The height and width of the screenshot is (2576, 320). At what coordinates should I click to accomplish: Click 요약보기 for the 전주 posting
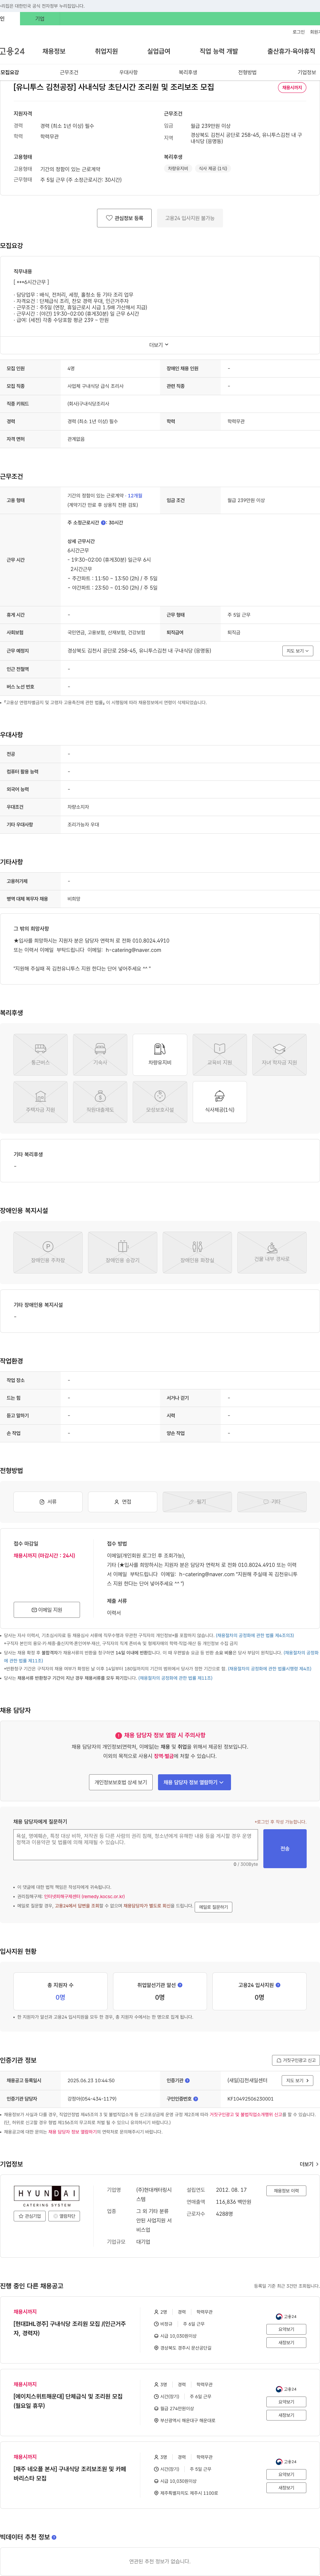coord(286,2329)
